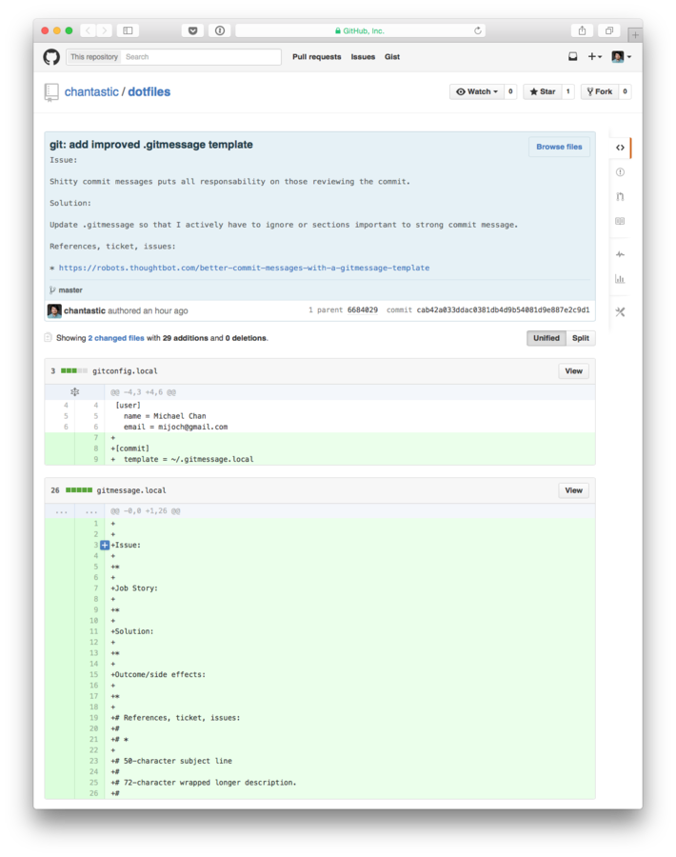Click the Safari address bar showing GitHub, Inc.

pyautogui.click(x=360, y=30)
